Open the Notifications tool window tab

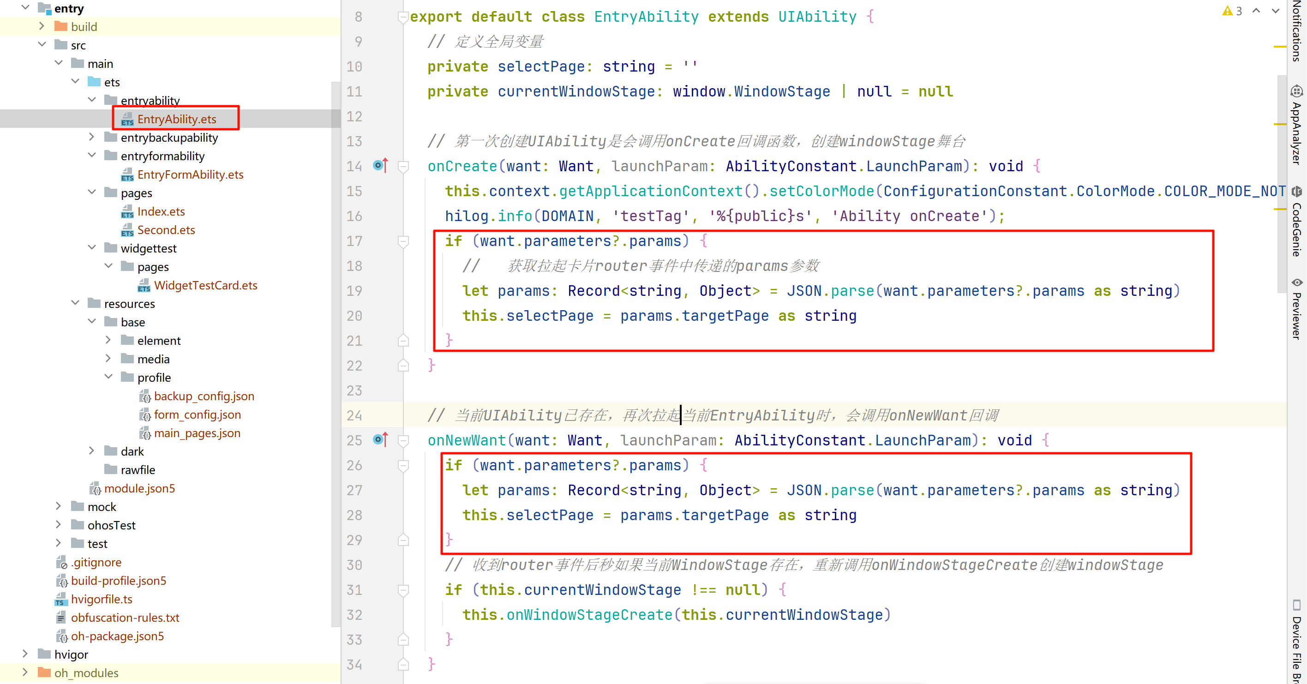[1297, 30]
